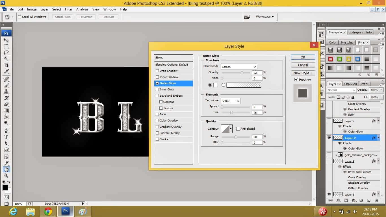Select the Lasso tool
Image resolution: width=386 pixels, height=217 pixels.
click(x=6, y=52)
